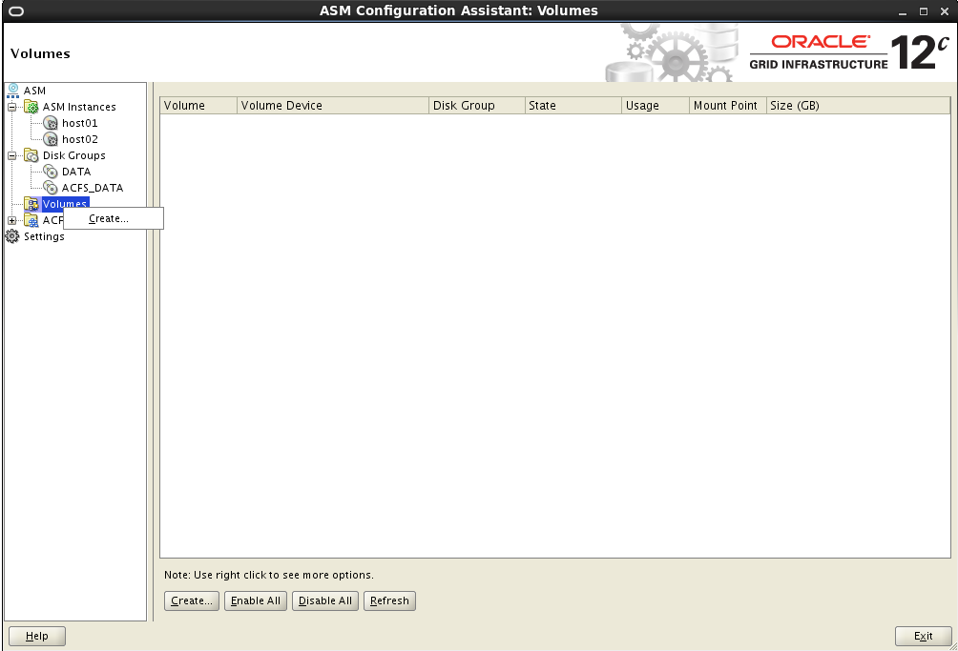Open Settings in the tree
This screenshot has width=958, height=651.
pyautogui.click(x=44, y=236)
